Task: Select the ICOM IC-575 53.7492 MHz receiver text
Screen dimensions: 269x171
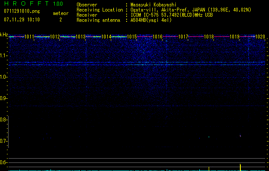Action: pos(171,15)
